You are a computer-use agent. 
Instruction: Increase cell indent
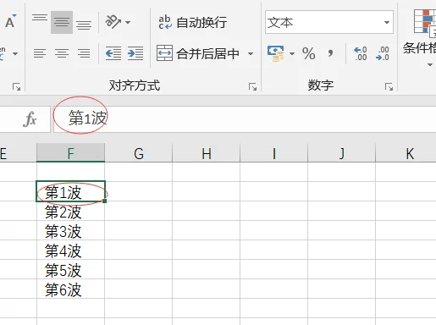pos(135,53)
